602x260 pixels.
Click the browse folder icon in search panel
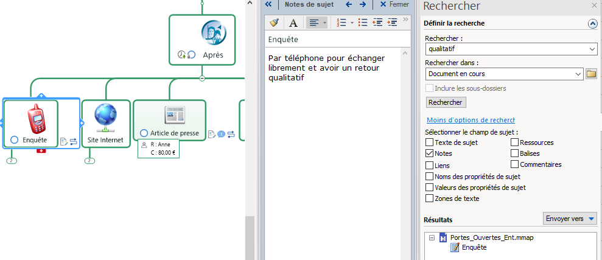coord(591,74)
